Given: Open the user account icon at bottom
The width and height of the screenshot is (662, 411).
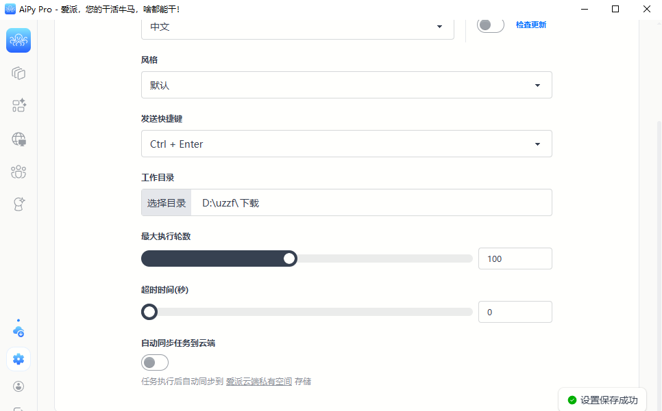Looking at the screenshot, I should (18, 386).
